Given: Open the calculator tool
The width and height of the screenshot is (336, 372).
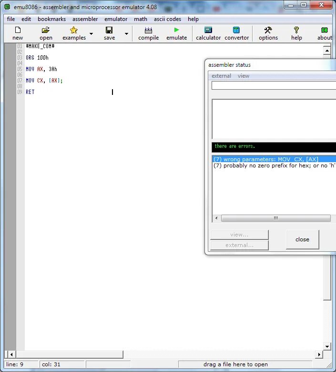Looking at the screenshot, I should pyautogui.click(x=208, y=30).
